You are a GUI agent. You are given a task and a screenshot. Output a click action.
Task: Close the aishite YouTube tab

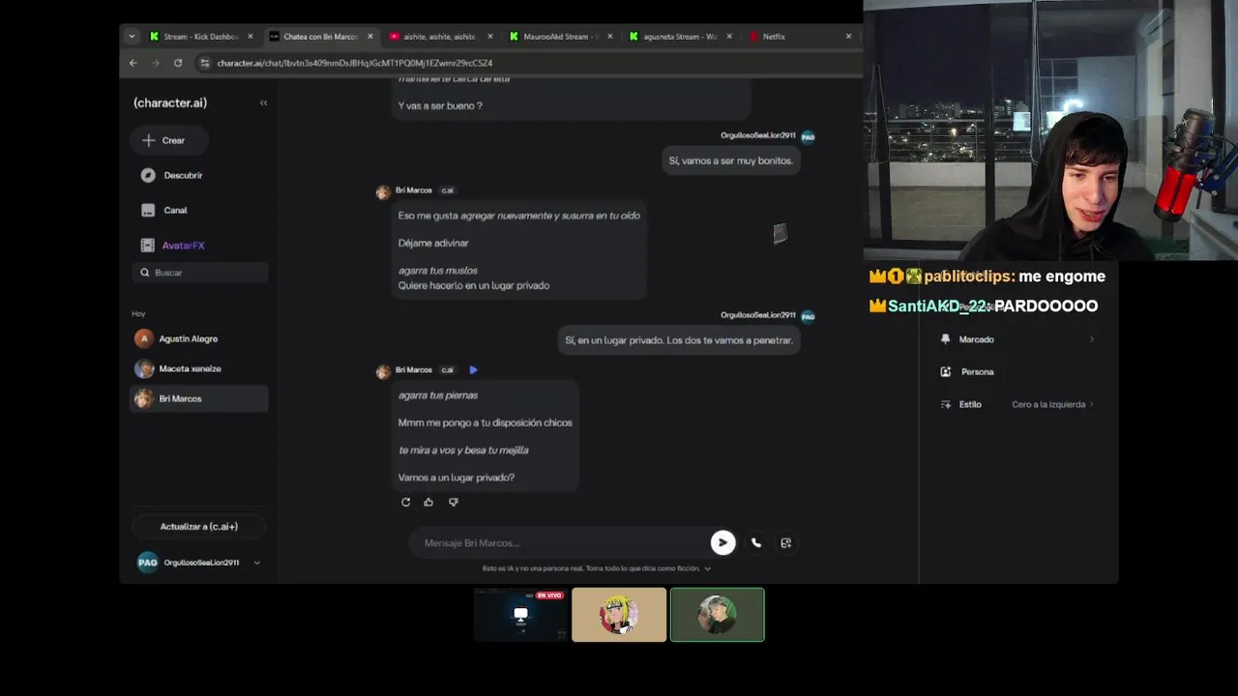(489, 37)
